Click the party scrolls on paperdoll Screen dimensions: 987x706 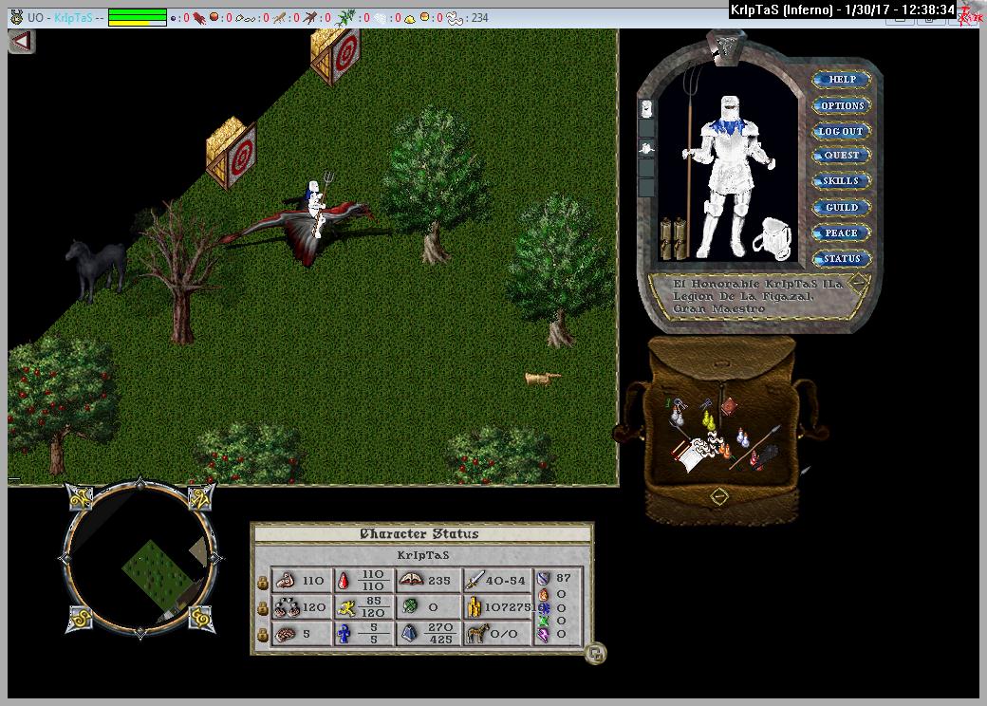tap(673, 238)
